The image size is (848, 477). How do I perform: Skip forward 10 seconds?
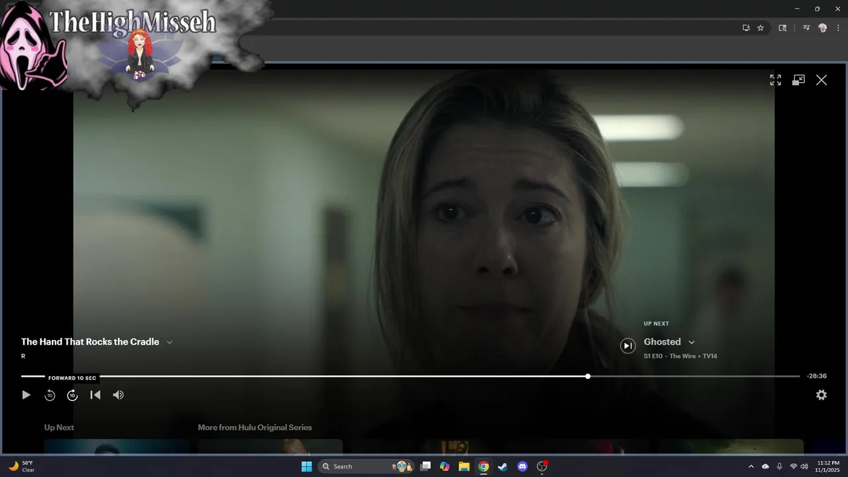click(72, 395)
